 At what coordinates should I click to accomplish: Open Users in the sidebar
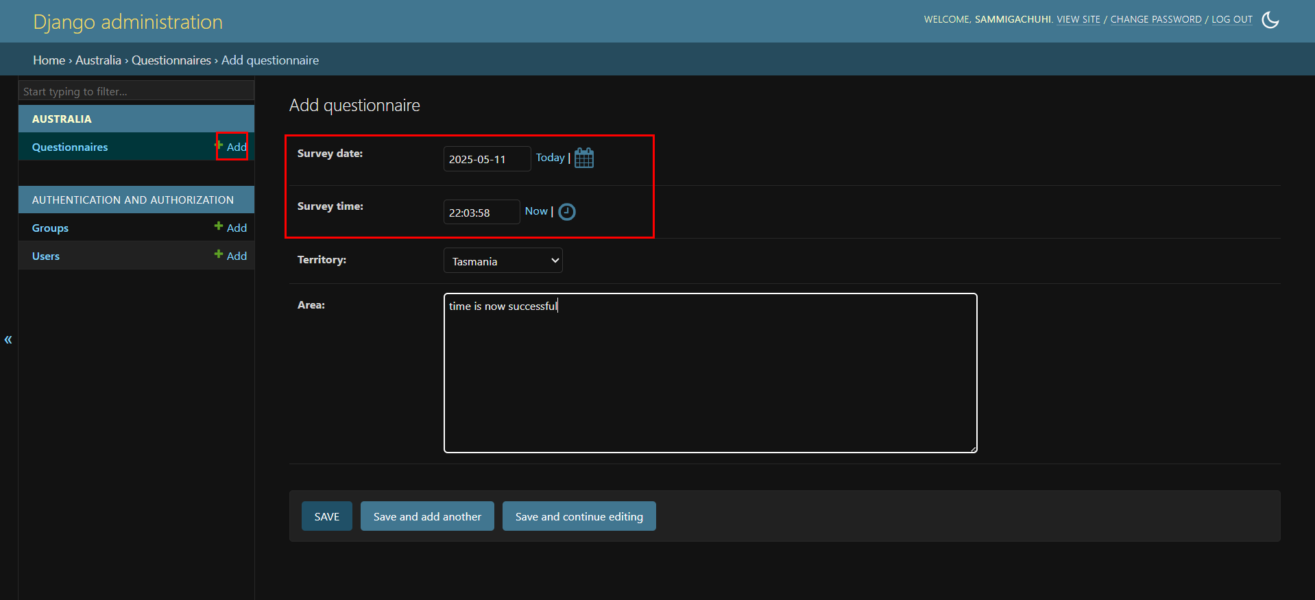[x=46, y=256]
